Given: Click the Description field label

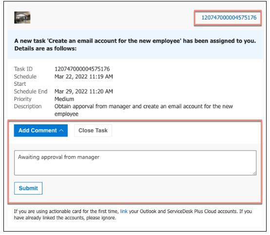Looking at the screenshot, I should pos(28,106).
